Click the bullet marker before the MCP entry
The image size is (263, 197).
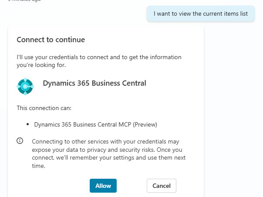pyautogui.click(x=28, y=124)
